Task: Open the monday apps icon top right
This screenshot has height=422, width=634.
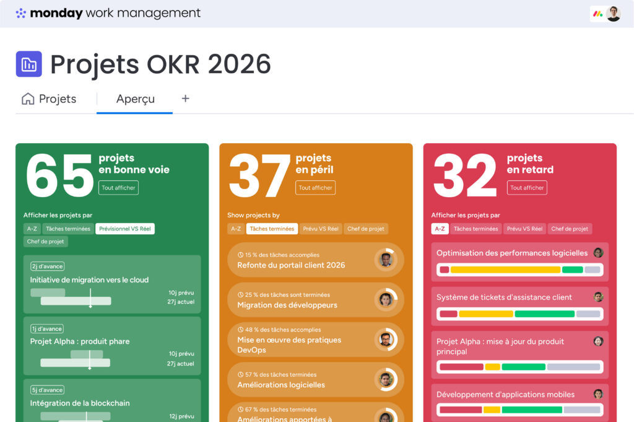Action: [597, 14]
